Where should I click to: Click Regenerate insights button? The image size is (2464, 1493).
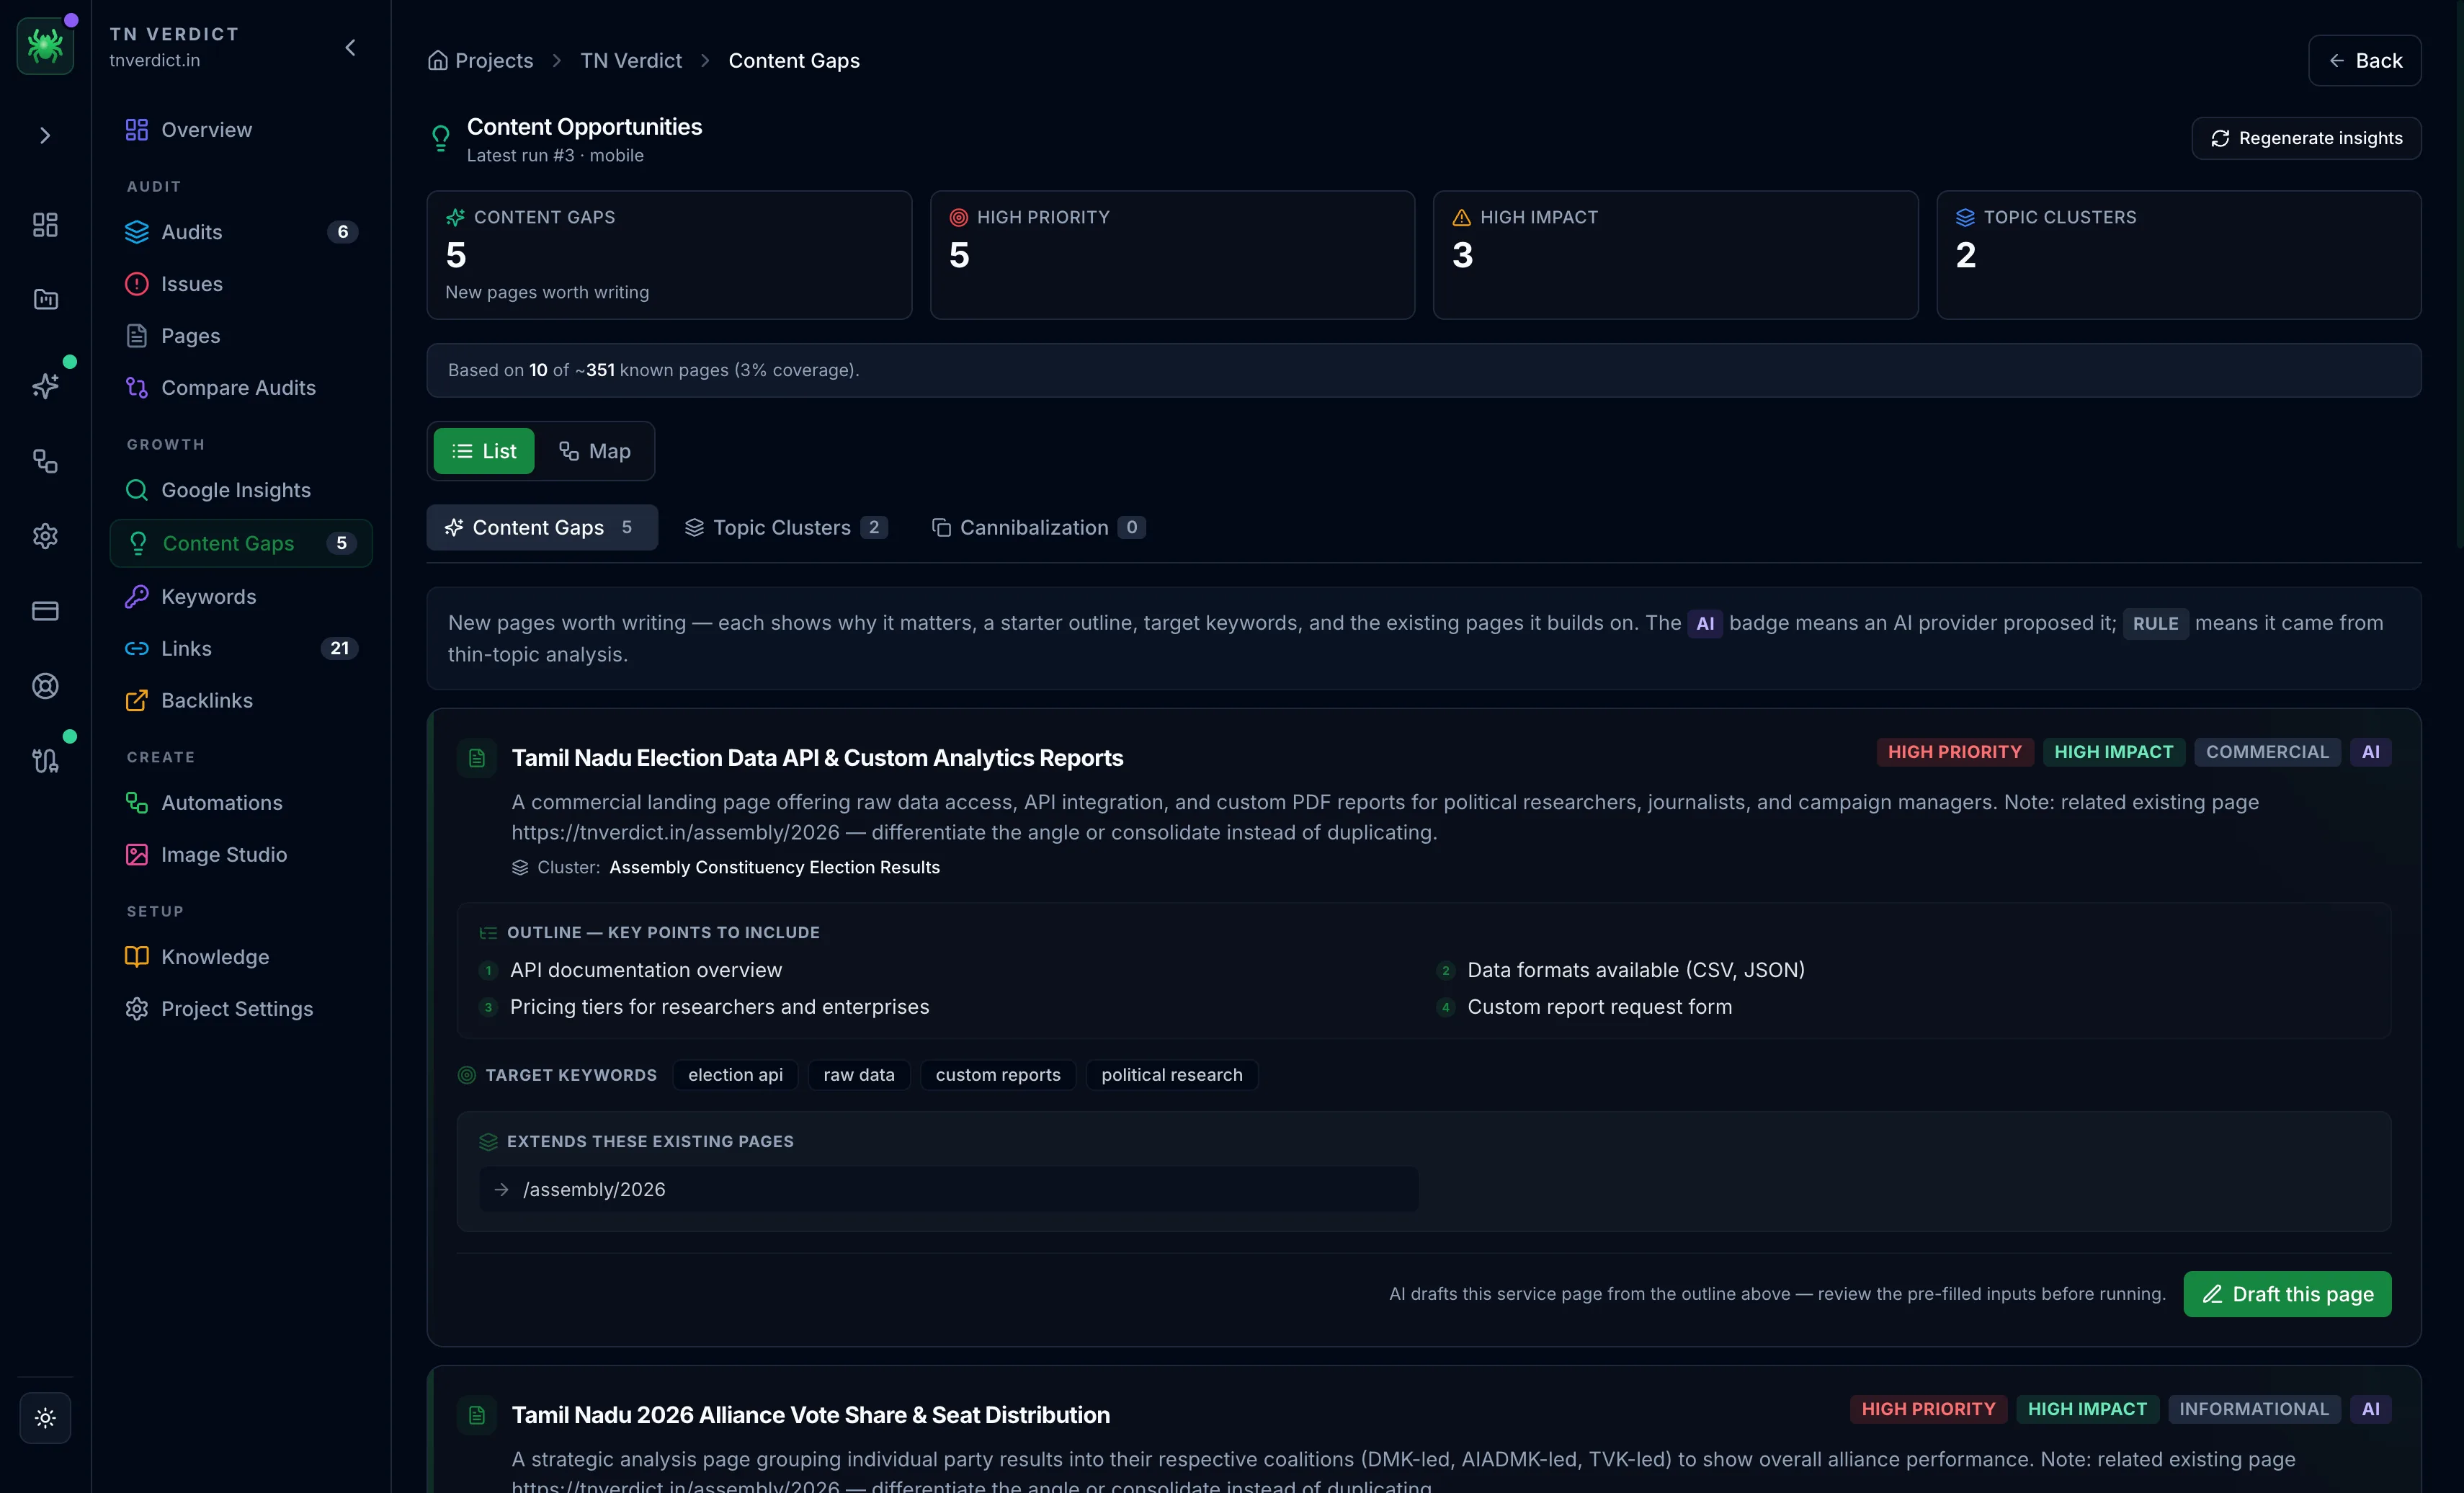[x=2306, y=138]
